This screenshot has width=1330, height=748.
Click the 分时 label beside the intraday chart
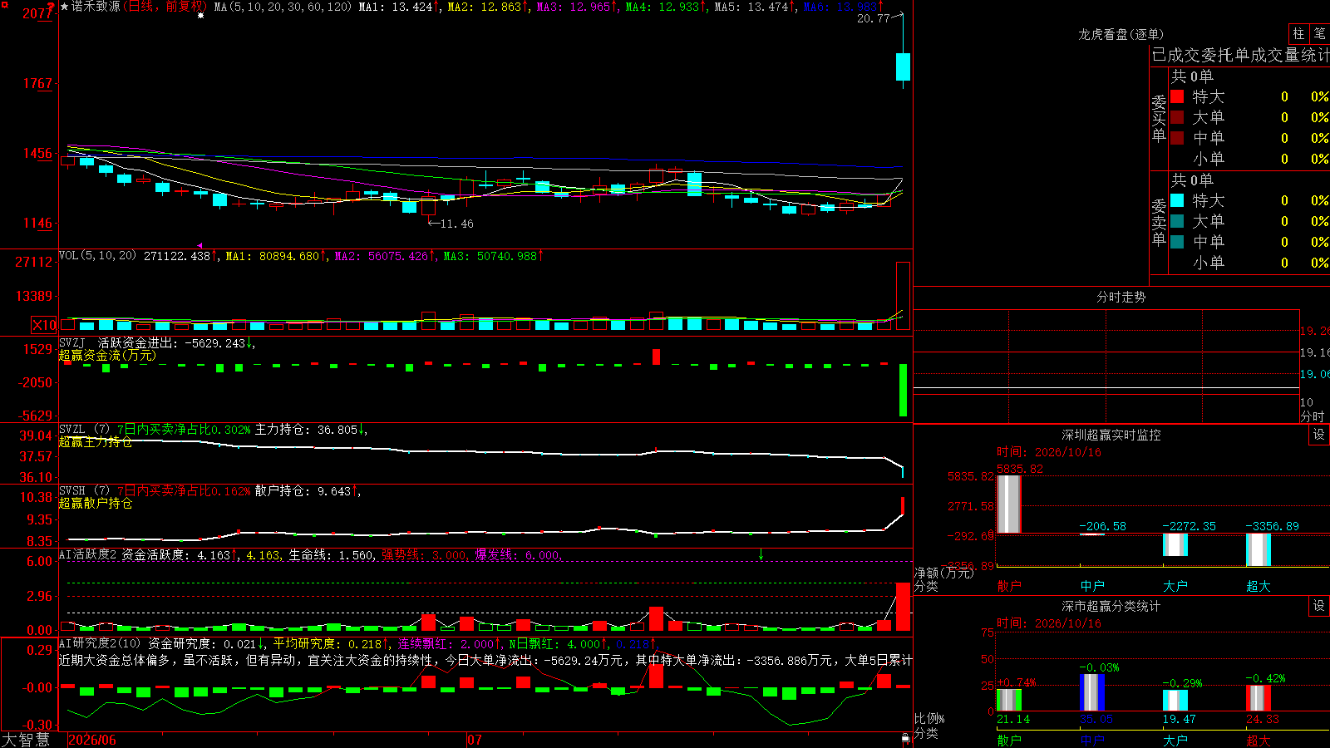click(x=1313, y=416)
